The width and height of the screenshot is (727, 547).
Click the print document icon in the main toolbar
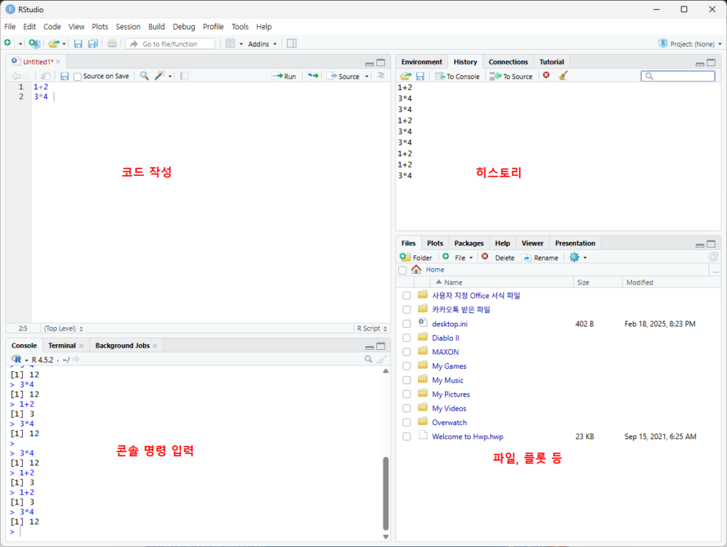112,44
